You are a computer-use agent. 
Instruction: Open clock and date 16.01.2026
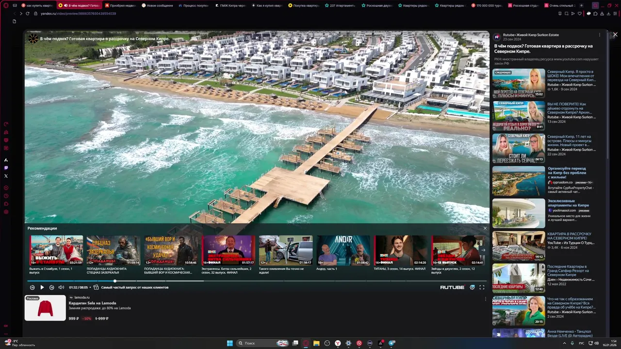pyautogui.click(x=609, y=343)
